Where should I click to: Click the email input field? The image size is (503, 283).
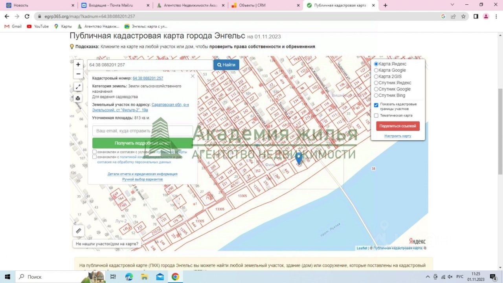click(143, 130)
